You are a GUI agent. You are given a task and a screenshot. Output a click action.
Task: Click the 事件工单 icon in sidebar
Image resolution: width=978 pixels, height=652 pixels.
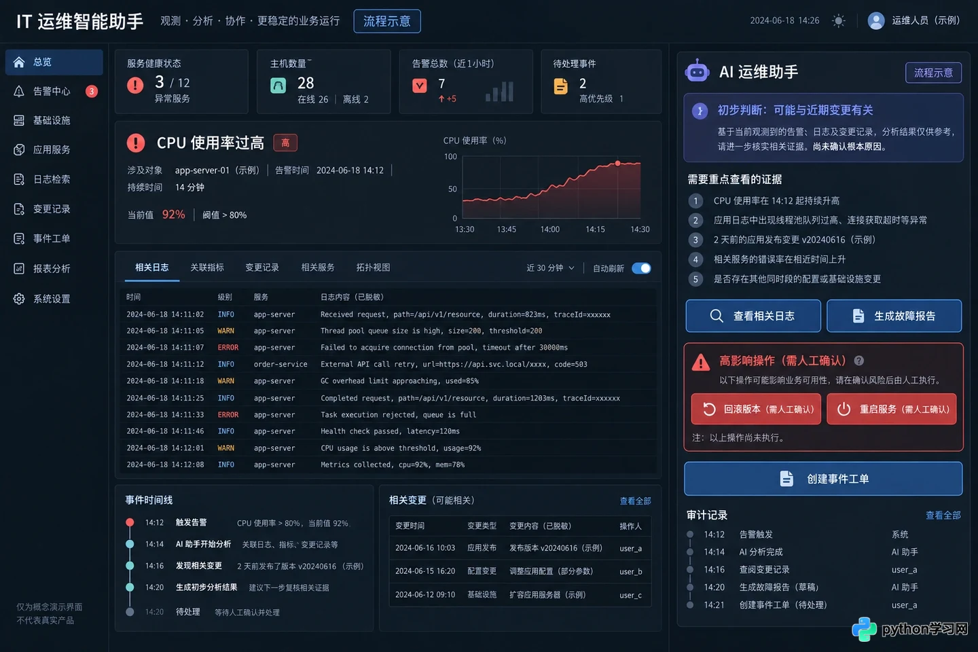click(x=19, y=238)
